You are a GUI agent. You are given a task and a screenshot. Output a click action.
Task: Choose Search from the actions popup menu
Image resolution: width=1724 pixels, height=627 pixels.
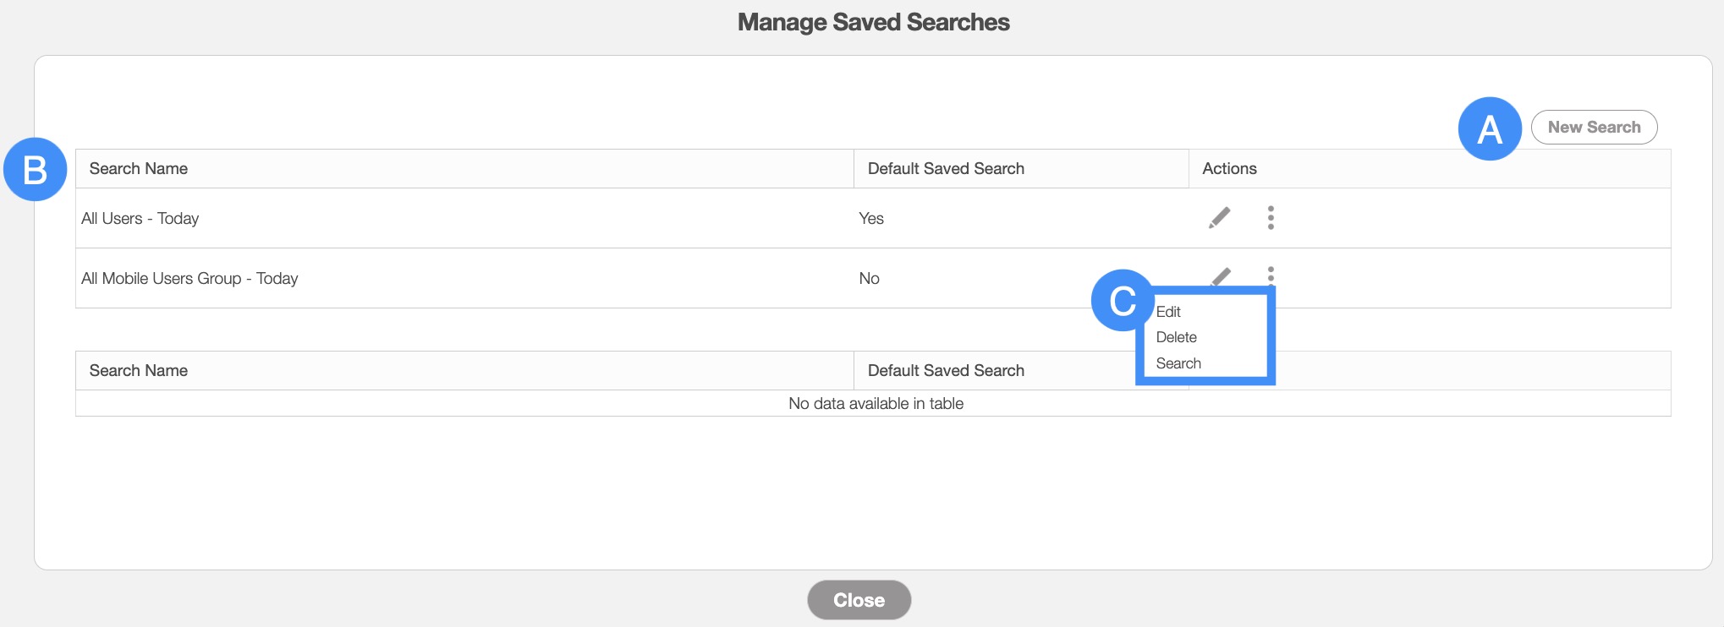pos(1178,363)
